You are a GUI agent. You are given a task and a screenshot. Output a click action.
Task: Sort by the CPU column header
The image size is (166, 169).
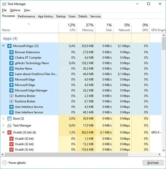pyautogui.click(x=68, y=28)
